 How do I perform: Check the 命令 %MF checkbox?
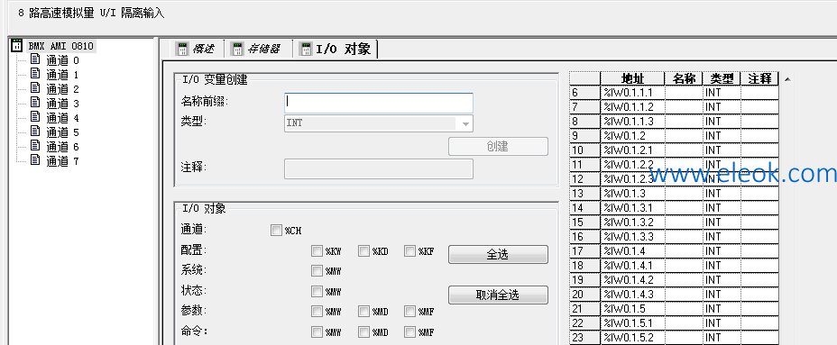coord(409,331)
